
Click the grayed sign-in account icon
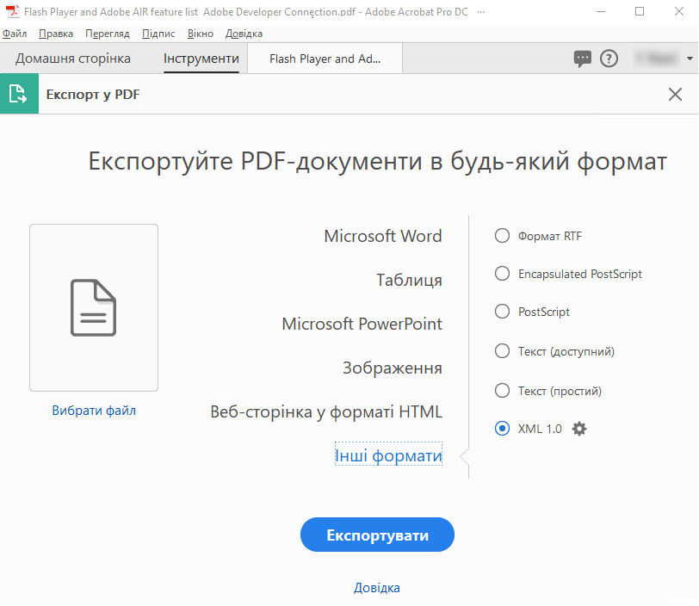pos(659,59)
